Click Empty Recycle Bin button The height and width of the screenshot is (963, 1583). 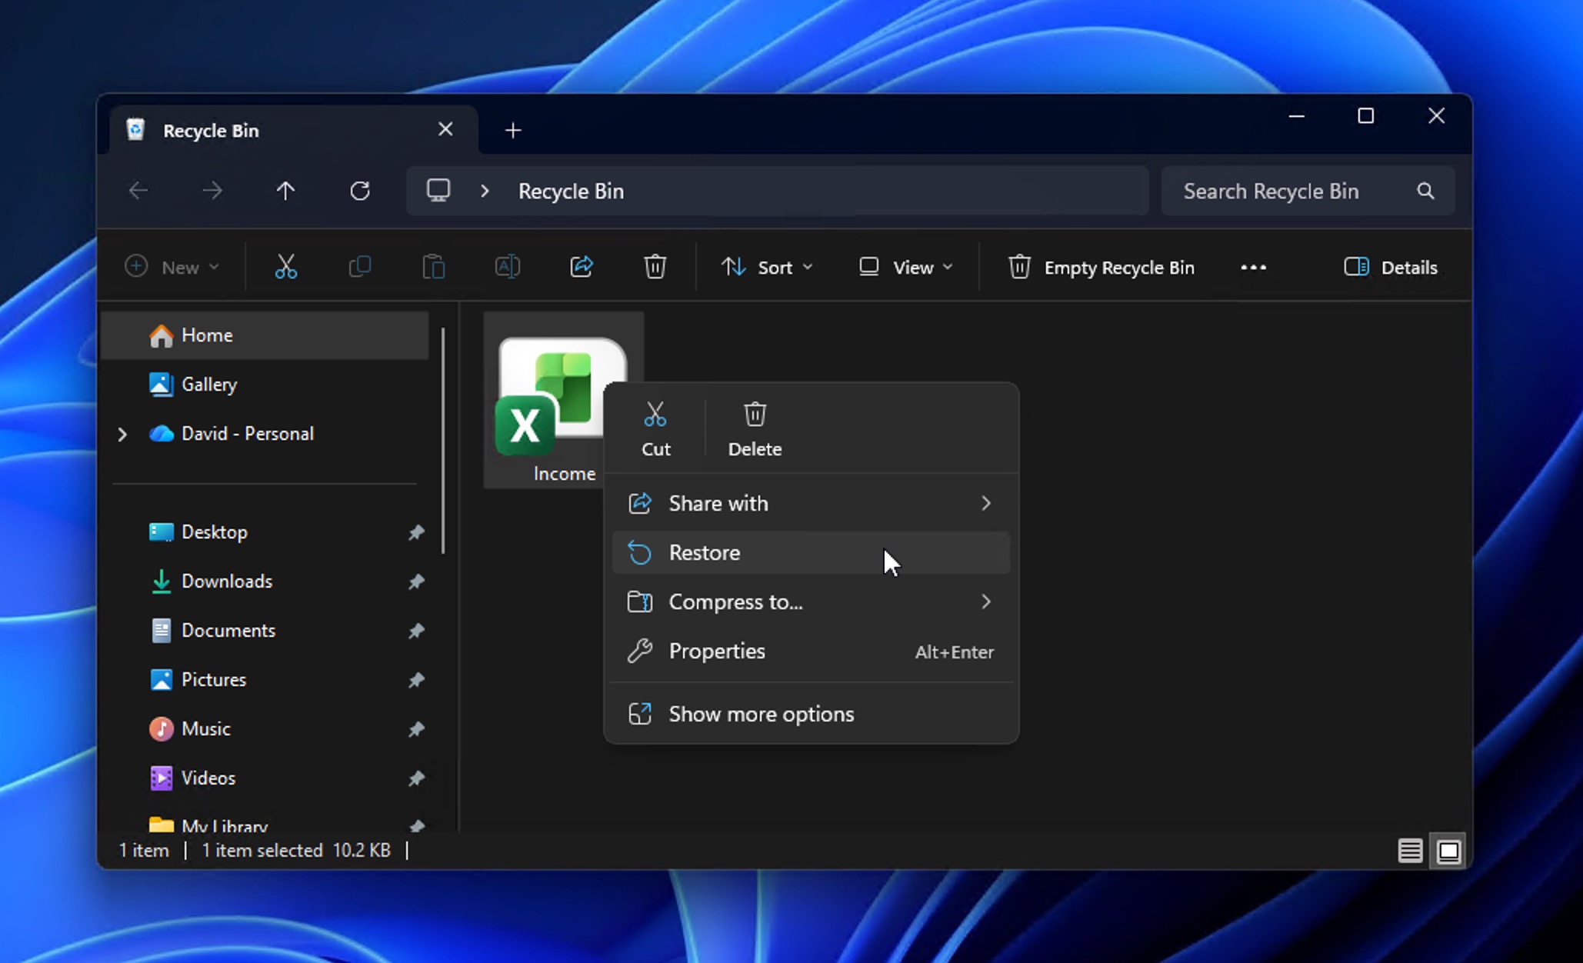point(1101,267)
